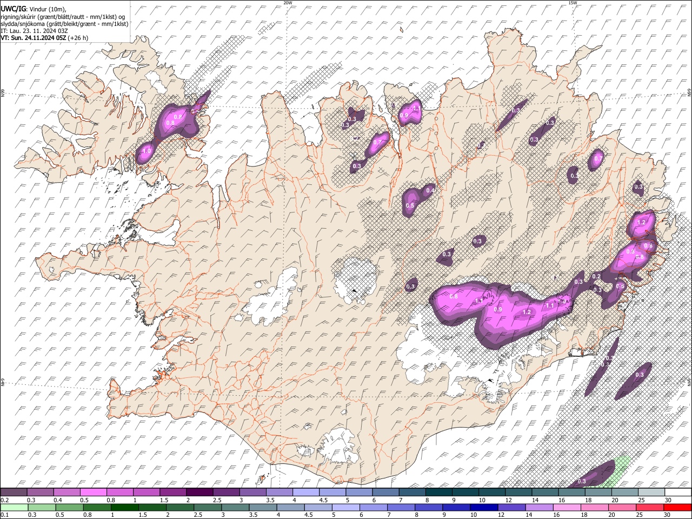Select upper legend swatch labeled 3.5
This screenshot has height=519, width=692.
pos(279,492)
